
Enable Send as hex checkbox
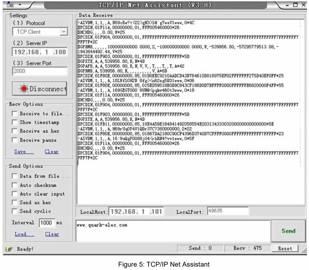click(x=14, y=203)
